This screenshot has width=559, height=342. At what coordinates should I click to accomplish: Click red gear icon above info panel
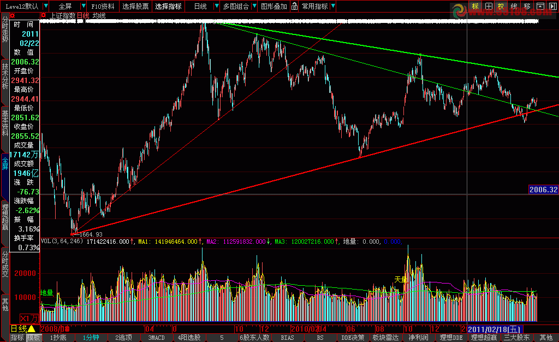pos(13,15)
